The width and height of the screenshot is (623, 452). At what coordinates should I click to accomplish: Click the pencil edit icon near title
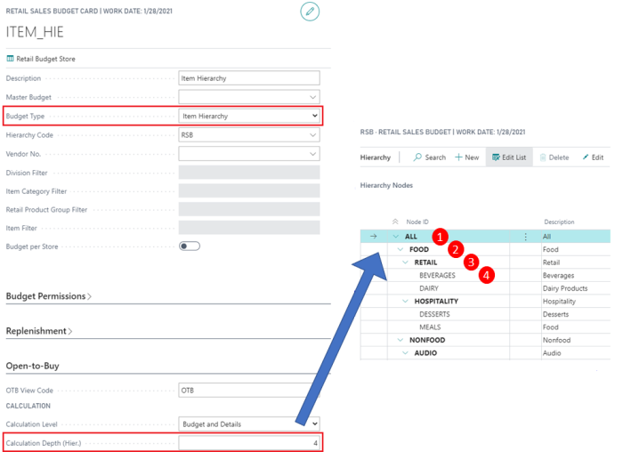(x=310, y=12)
